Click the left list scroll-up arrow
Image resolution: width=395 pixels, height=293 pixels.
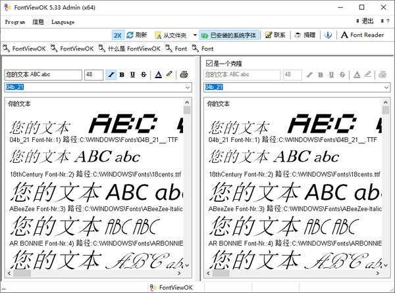187,102
